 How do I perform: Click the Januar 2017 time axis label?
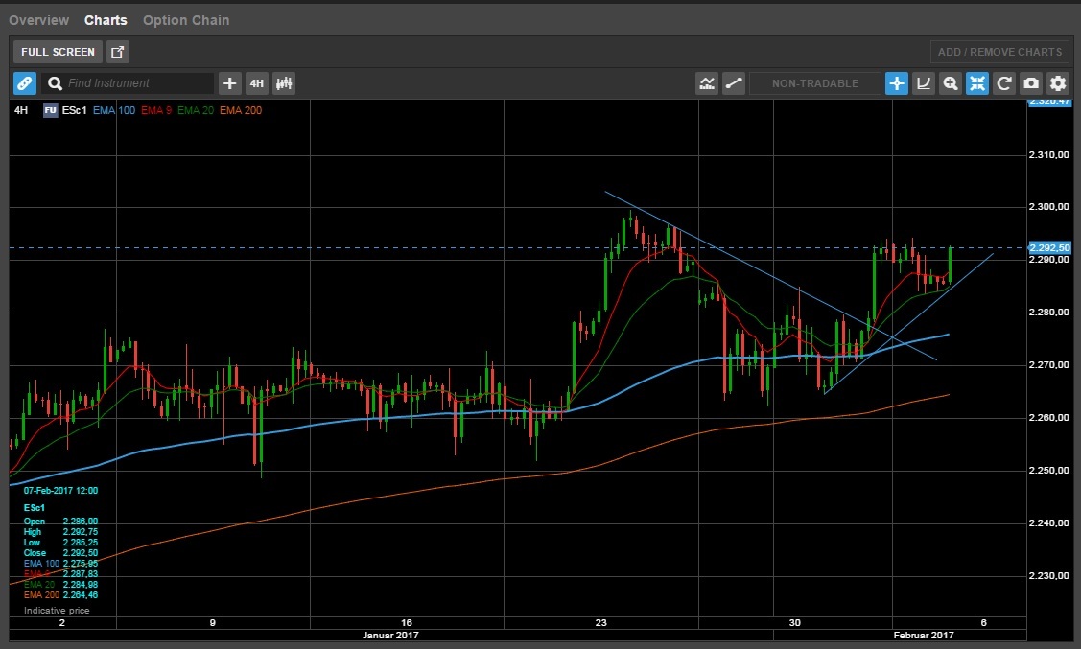click(390, 636)
